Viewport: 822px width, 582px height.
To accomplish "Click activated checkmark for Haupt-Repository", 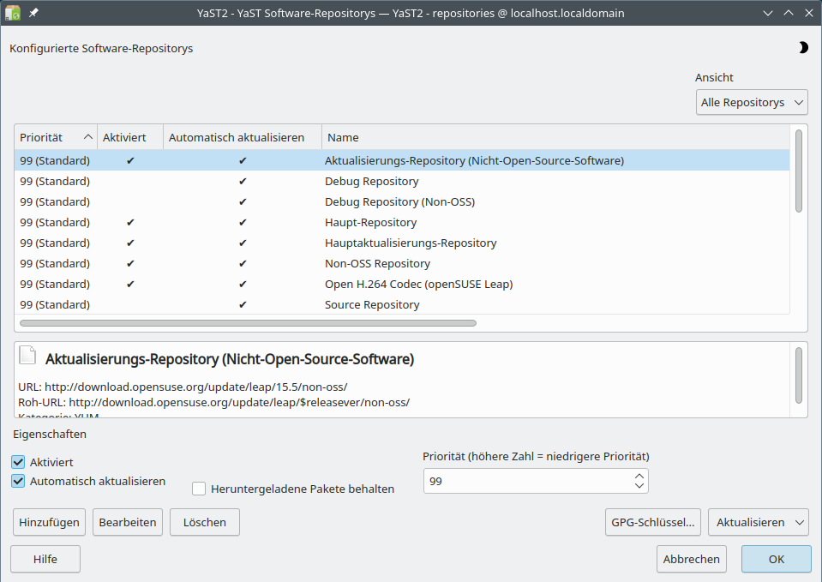I will 130,222.
